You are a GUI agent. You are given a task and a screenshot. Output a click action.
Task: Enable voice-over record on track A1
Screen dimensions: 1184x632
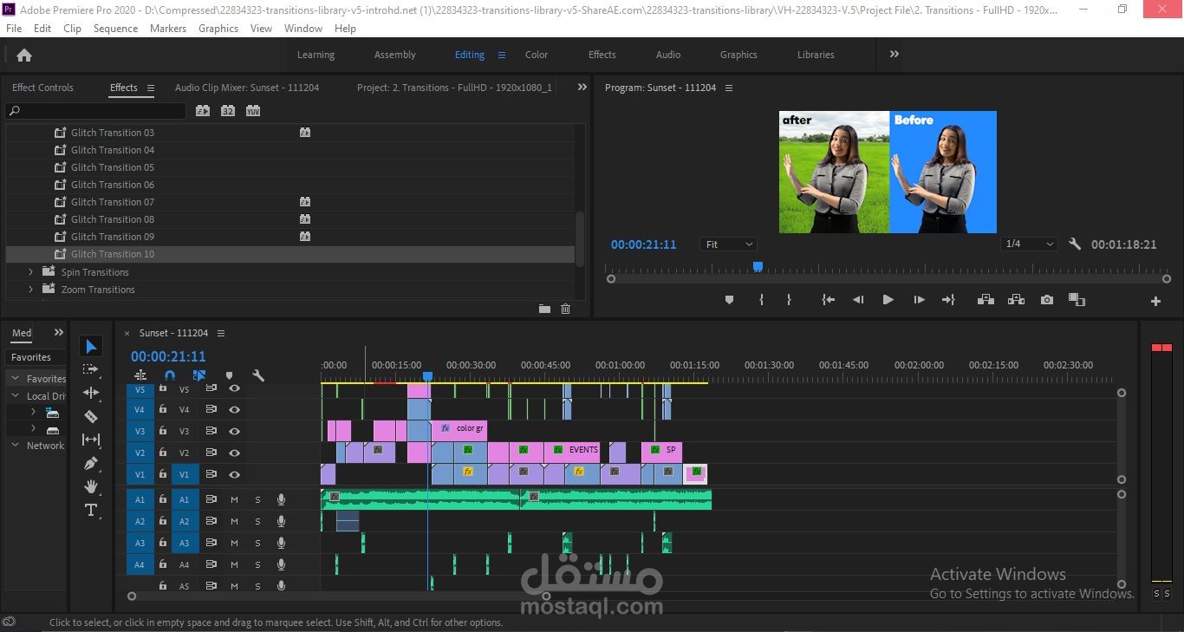pos(281,499)
